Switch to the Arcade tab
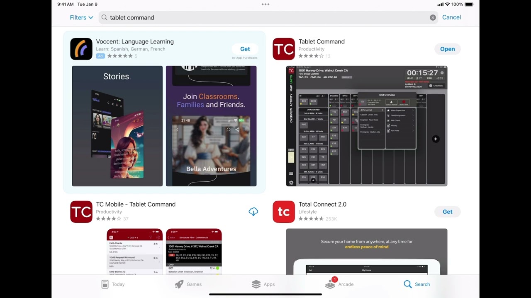The height and width of the screenshot is (298, 531). click(339, 284)
